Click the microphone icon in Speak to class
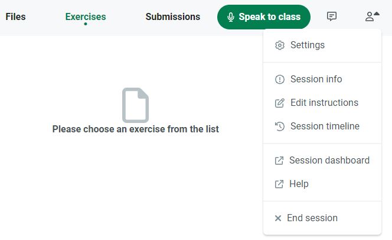Viewport: 392px width, 240px height. point(231,17)
